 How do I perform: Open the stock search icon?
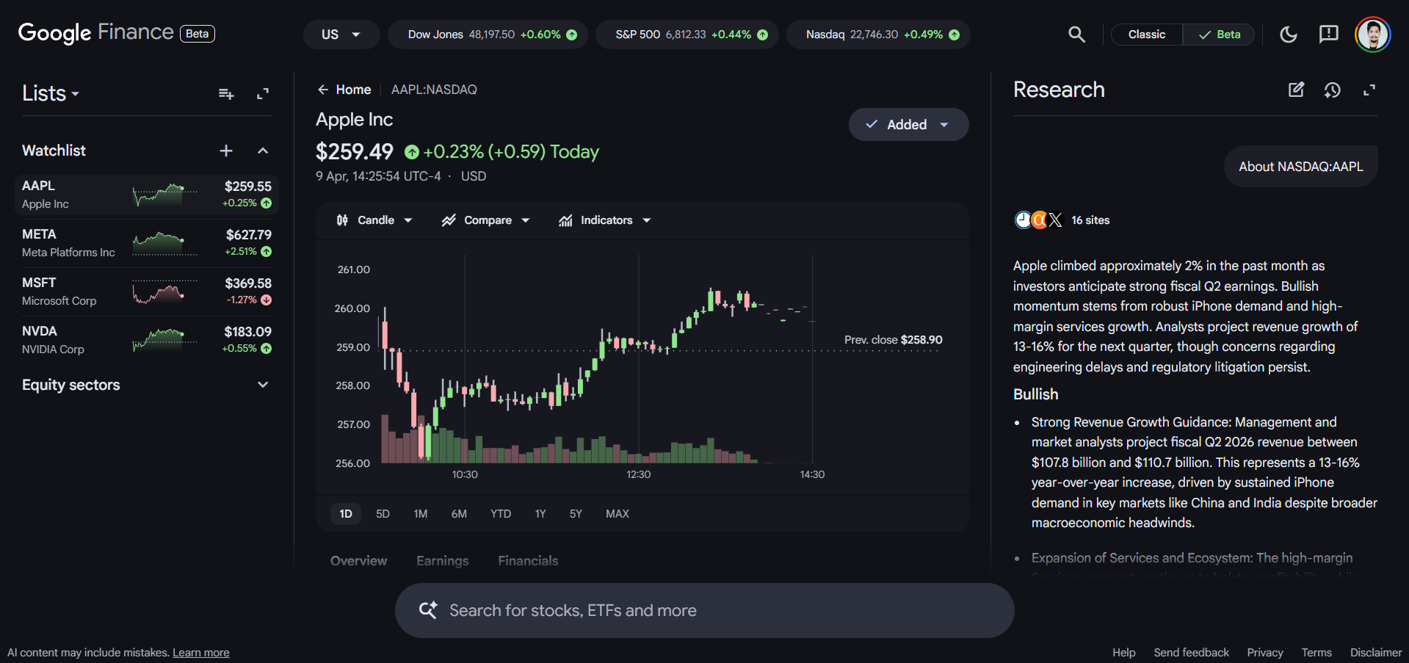[x=1076, y=34]
